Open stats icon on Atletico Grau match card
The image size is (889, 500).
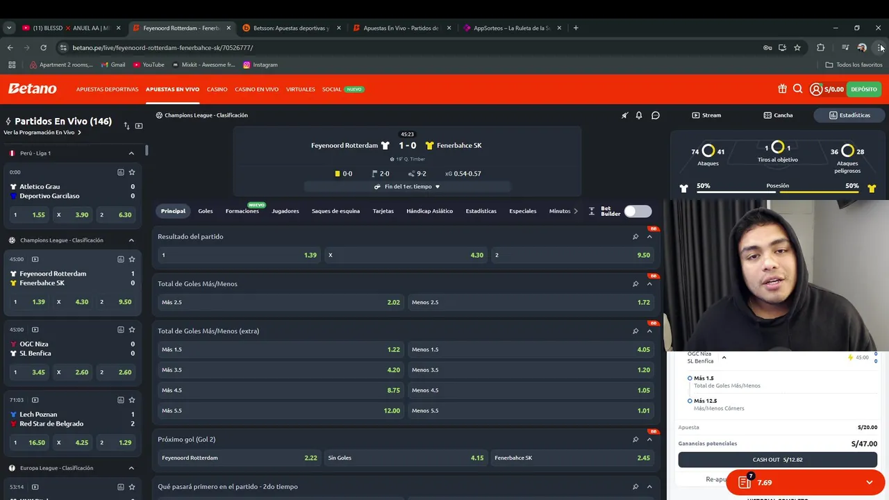[x=120, y=172]
